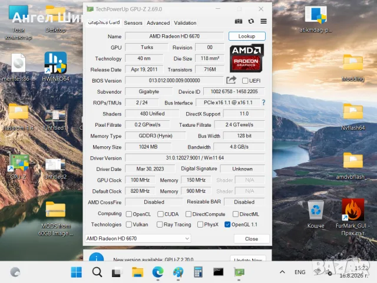Select the memtest86 desktop file
Image resolution: width=377 pixels, height=283 pixels.
click(17, 67)
